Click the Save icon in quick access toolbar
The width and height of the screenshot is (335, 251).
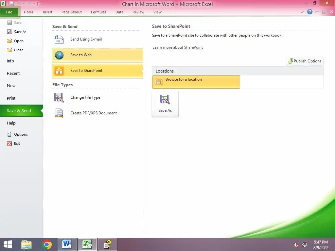(11, 4)
